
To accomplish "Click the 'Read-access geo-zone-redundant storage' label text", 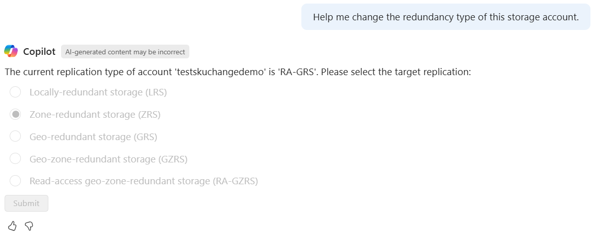I will point(144,181).
